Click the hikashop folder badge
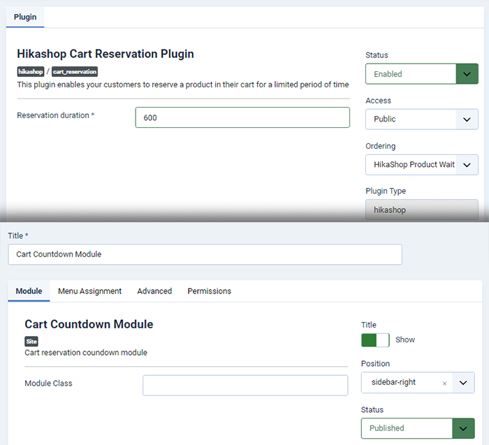 31,71
